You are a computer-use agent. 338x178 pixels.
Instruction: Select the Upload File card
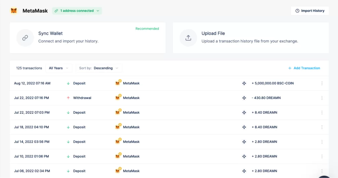tap(251, 38)
